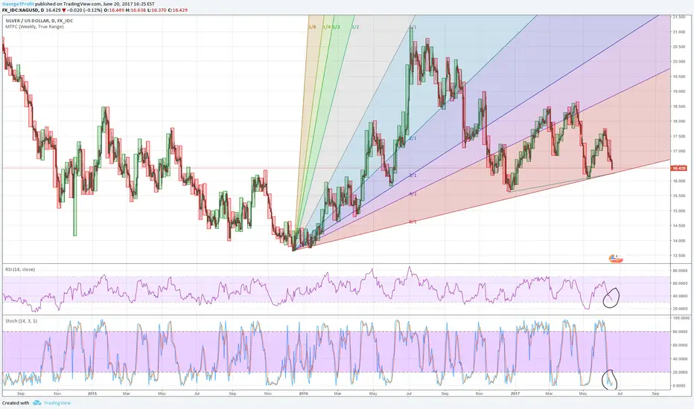The image size is (694, 409).
Task: Click the 13.500 price axis value
Action: (x=678, y=256)
